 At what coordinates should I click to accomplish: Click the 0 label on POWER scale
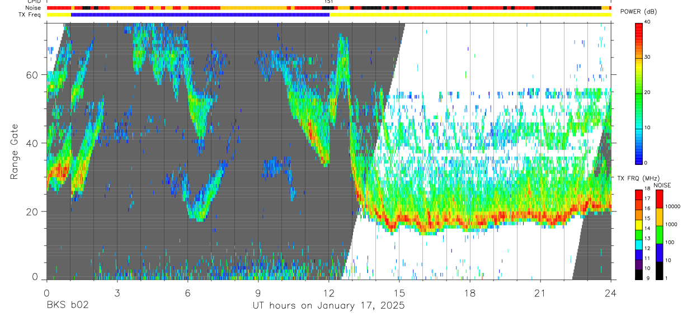(646, 163)
